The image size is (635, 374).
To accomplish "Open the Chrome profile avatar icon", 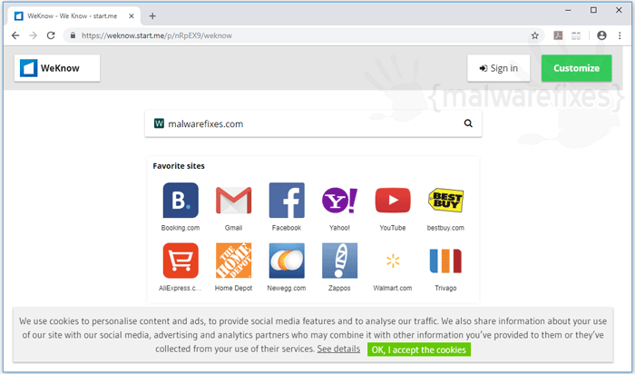I will (601, 35).
